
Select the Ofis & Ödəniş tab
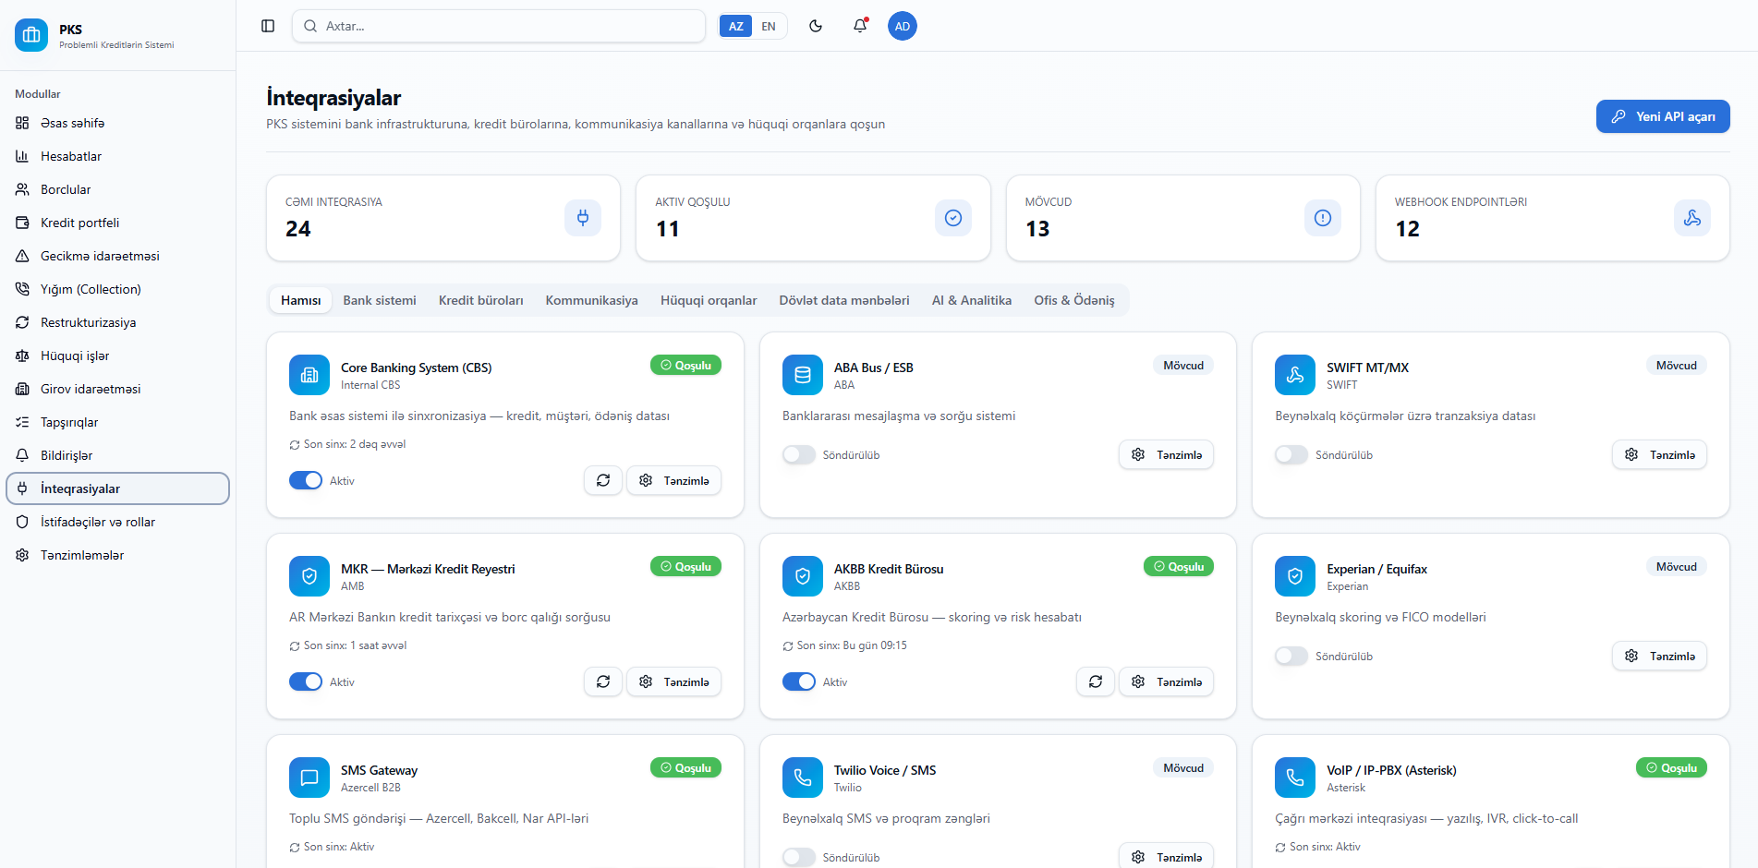[1074, 300]
